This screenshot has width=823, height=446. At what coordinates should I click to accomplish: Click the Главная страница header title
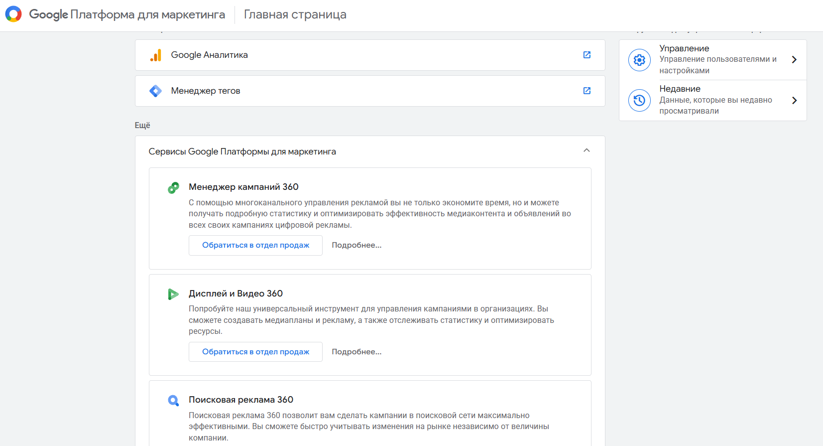point(295,14)
